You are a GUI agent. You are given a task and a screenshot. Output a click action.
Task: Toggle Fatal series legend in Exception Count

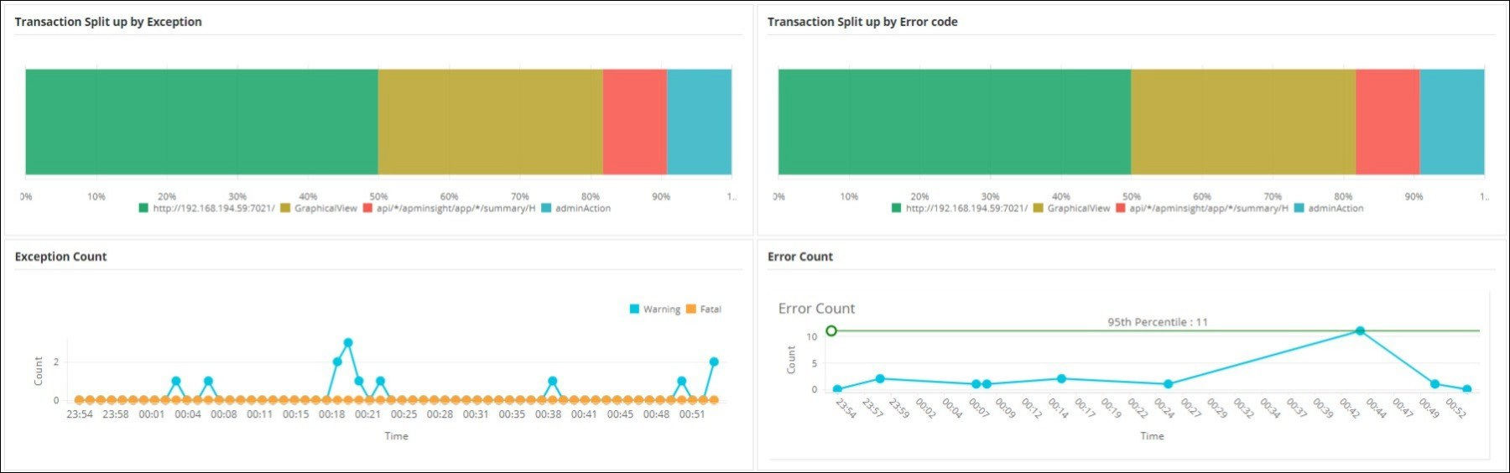(x=703, y=309)
